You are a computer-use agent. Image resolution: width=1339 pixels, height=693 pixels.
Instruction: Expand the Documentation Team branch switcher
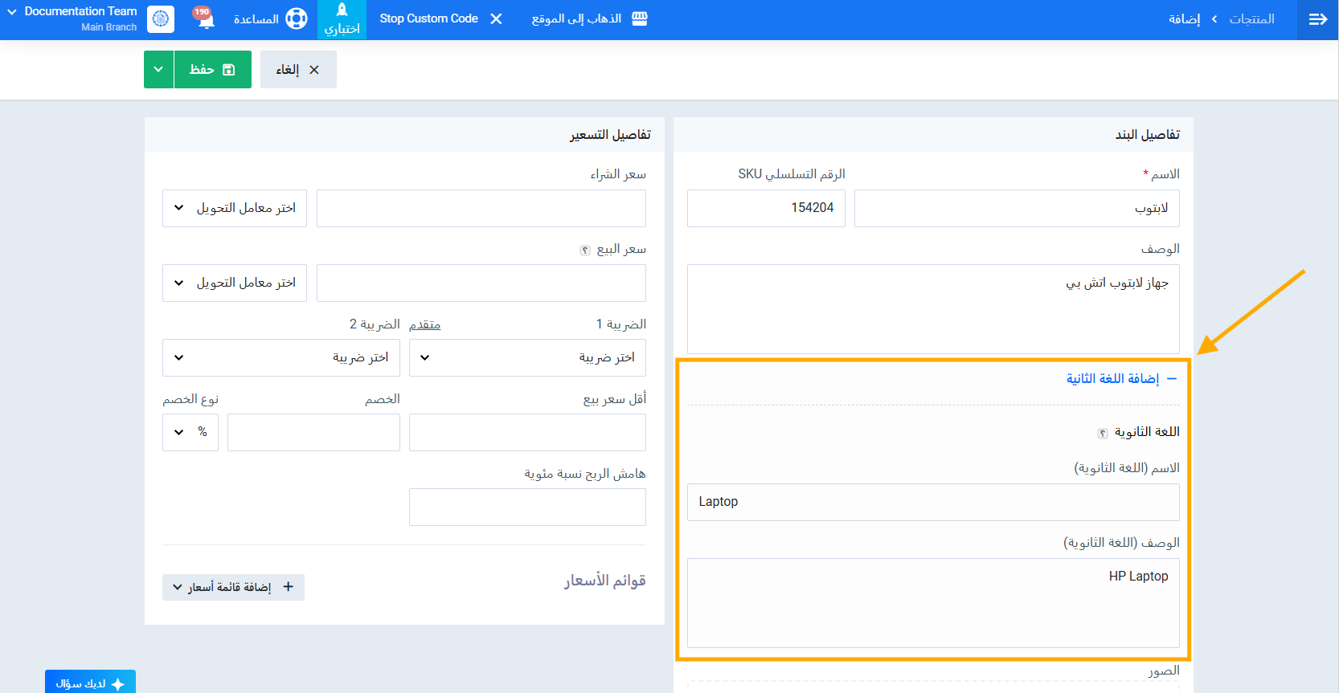pyautogui.click(x=12, y=12)
